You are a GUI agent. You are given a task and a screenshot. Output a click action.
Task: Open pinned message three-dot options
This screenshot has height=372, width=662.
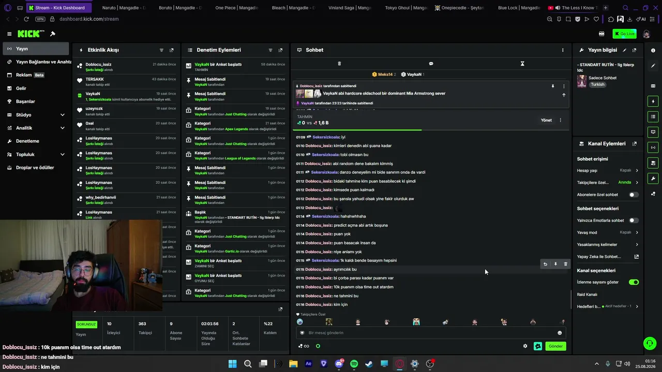coord(564,86)
